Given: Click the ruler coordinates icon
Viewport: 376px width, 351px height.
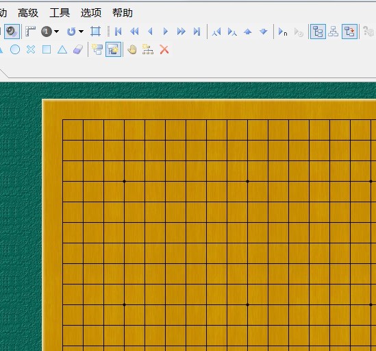Looking at the screenshot, I should [30, 32].
